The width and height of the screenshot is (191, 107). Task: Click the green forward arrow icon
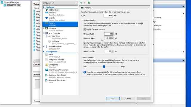pos(84,3)
